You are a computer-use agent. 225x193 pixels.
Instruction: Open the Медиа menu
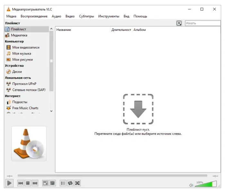tap(11, 16)
